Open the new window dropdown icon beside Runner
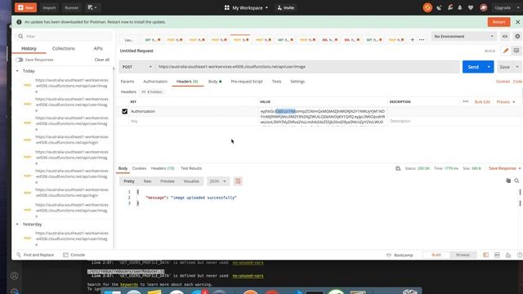Viewport: 523px width, 294px height. [x=92, y=7]
